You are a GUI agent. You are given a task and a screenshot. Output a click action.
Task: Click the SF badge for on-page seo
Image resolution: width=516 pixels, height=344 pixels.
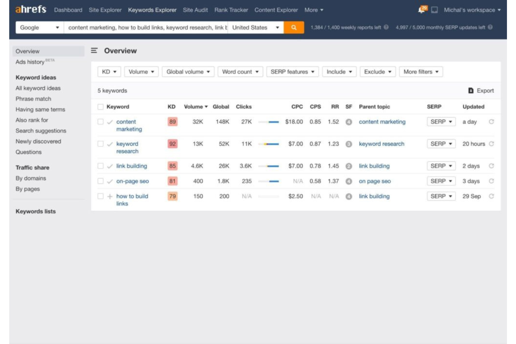click(349, 181)
